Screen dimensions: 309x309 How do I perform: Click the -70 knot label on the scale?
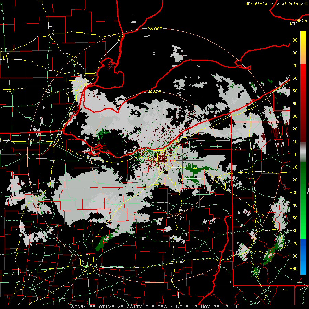point(294,243)
